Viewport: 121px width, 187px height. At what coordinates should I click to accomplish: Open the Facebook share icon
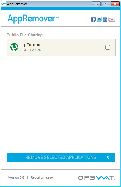93,19
